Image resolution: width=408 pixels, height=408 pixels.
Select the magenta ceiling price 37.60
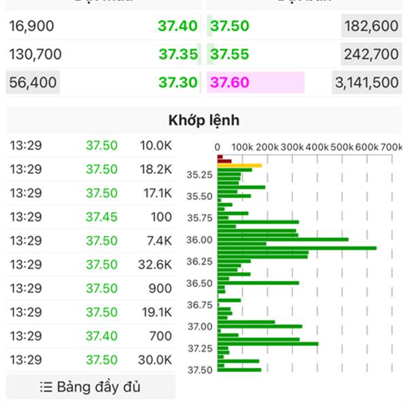[230, 82]
